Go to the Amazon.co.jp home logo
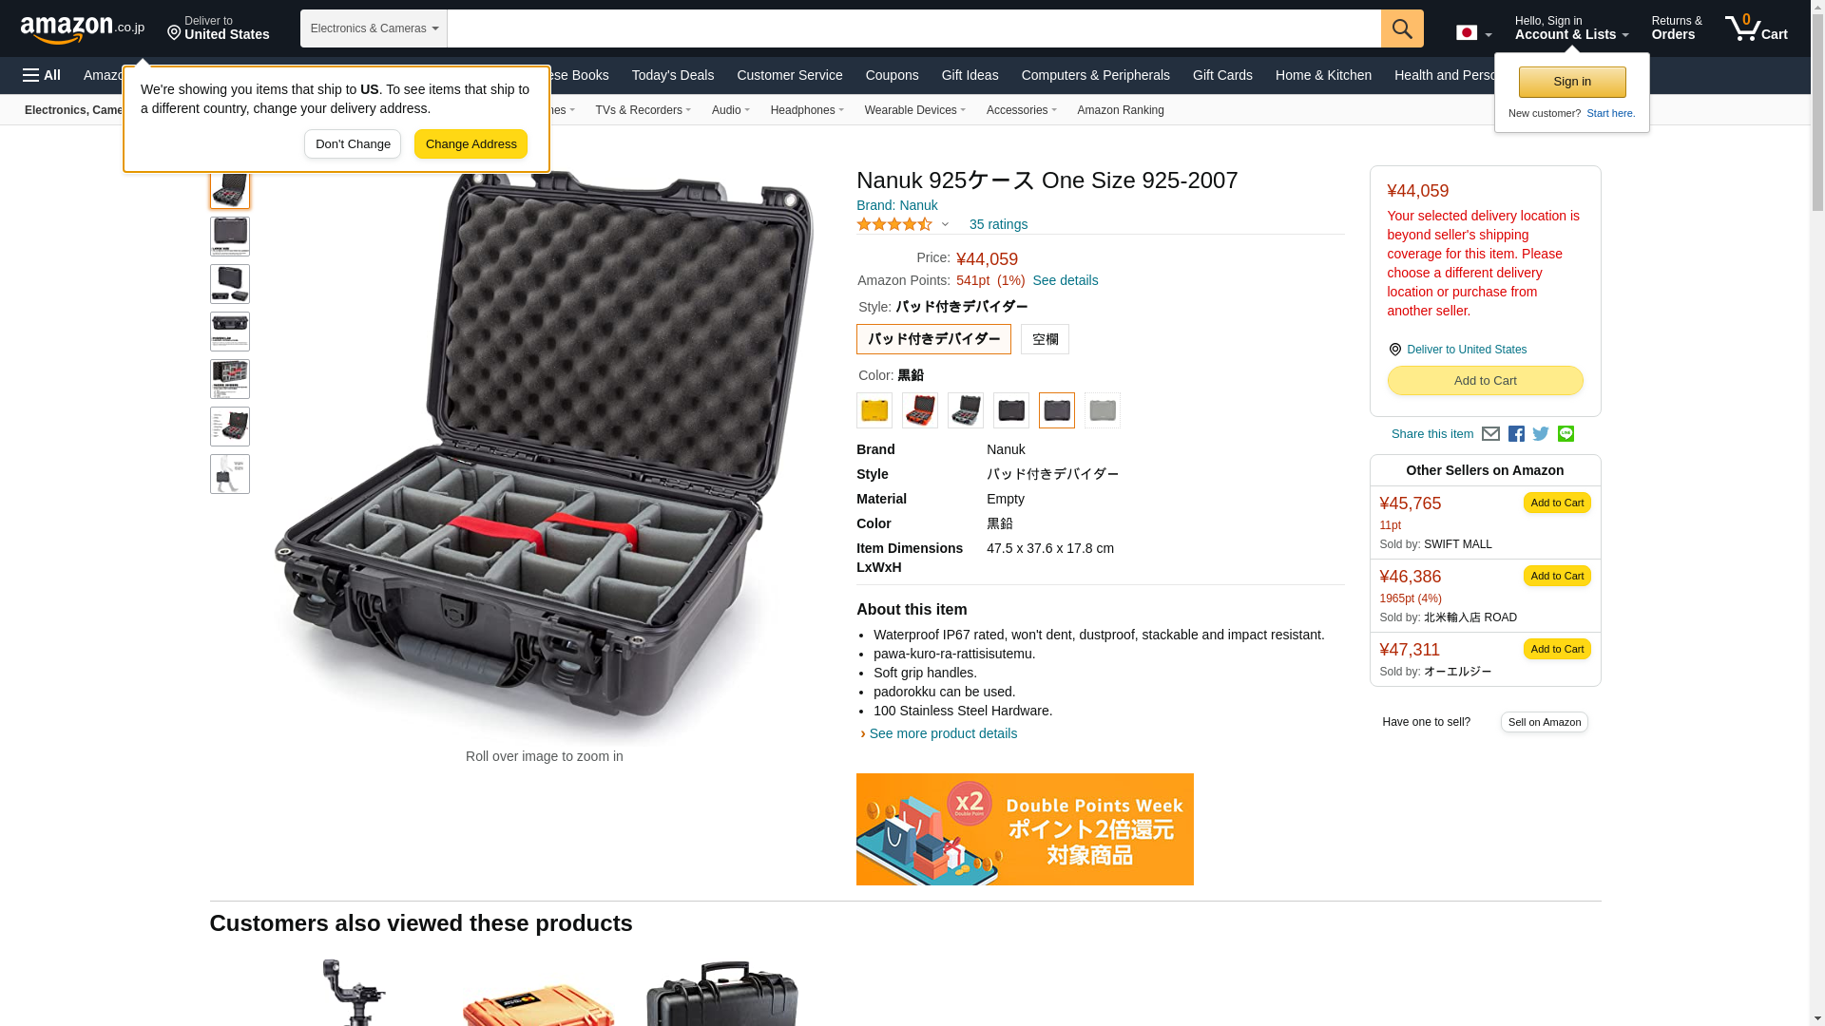This screenshot has height=1026, width=1825. point(83,29)
